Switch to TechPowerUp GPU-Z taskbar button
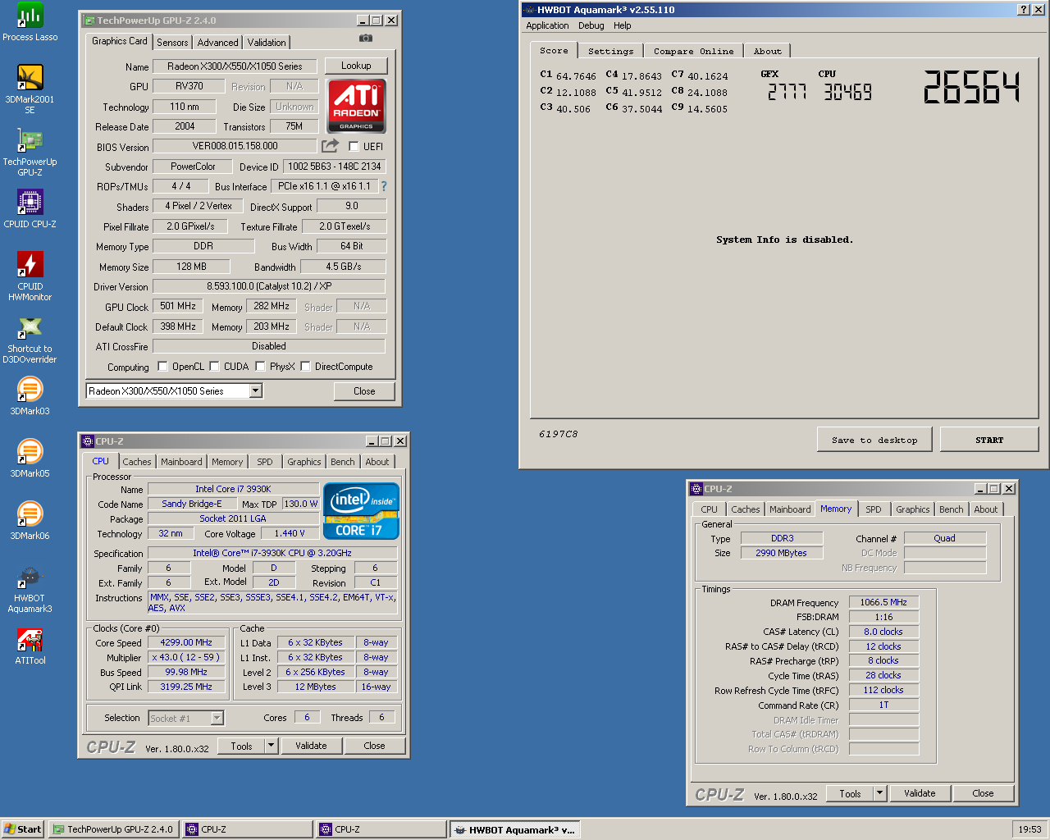This screenshot has height=840, width=1050. [x=113, y=829]
